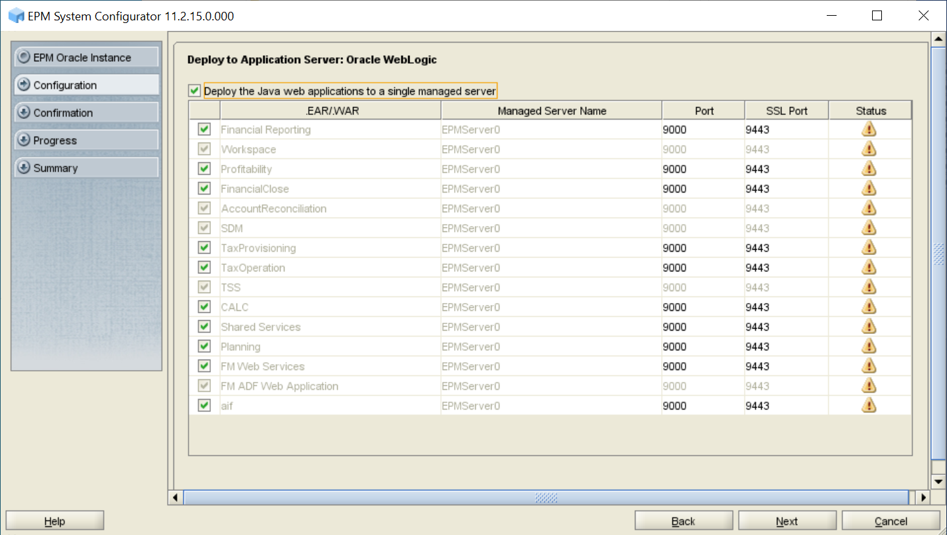Uncheck the Profitability checkbox
Viewport: 947px width, 535px height.
(204, 169)
